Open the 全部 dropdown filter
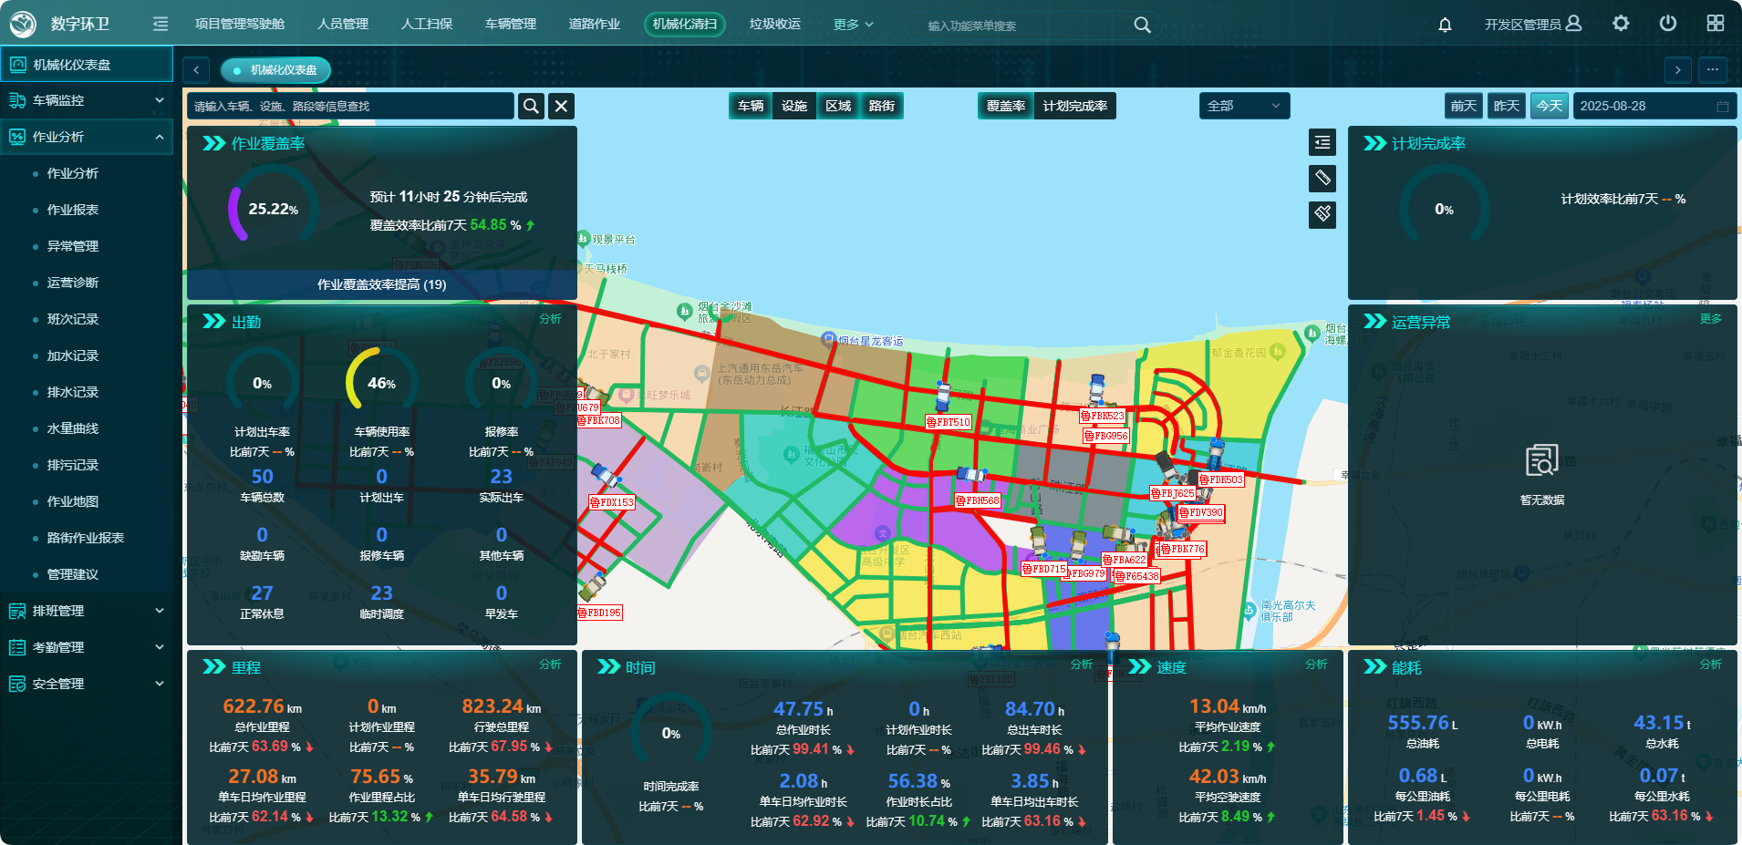This screenshot has height=845, width=1742. coord(1244,107)
